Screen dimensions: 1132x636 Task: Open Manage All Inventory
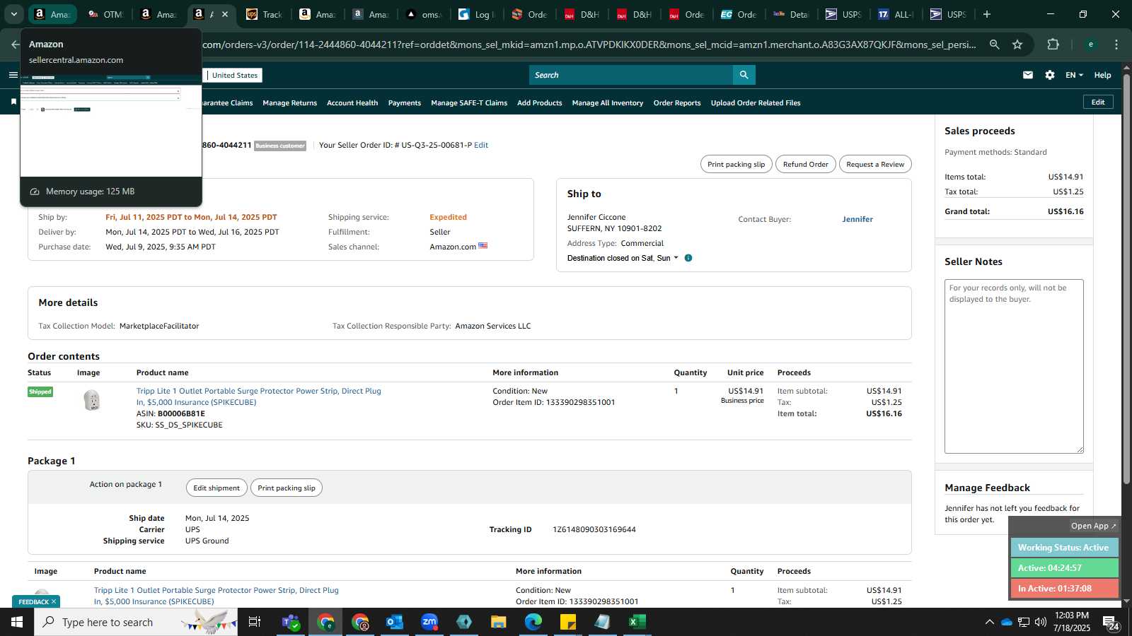[608, 103]
